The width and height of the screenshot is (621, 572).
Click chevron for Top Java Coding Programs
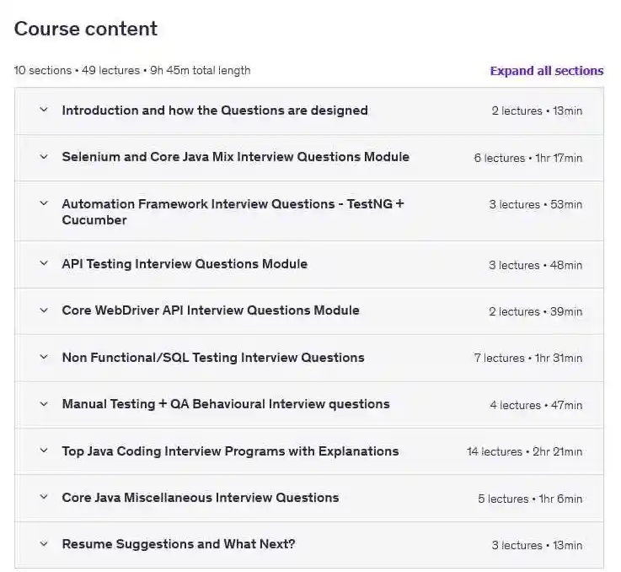[x=44, y=451]
